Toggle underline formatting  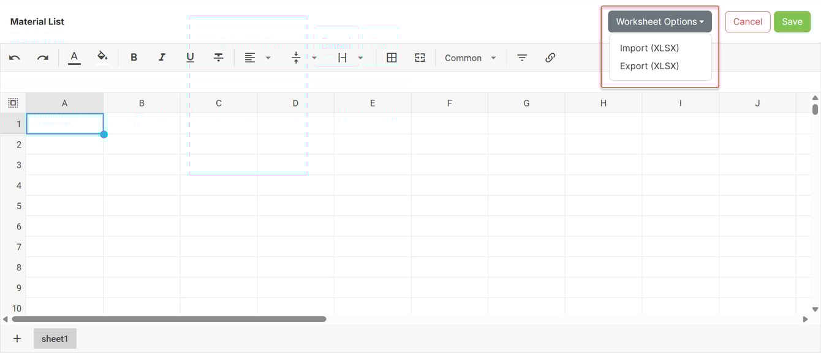pyautogui.click(x=190, y=58)
